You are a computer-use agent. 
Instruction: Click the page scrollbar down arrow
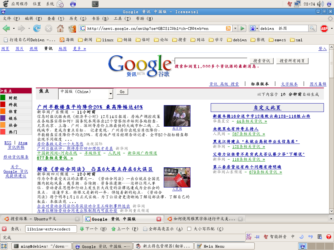tap(331, 211)
